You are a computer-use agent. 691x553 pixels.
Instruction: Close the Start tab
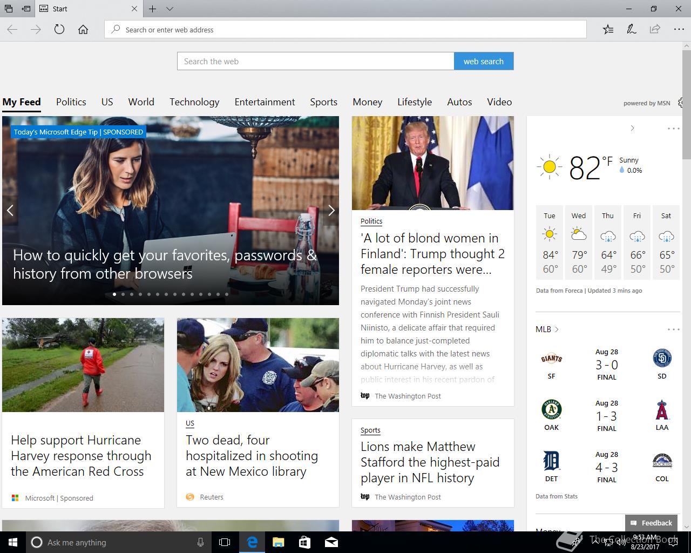[134, 9]
